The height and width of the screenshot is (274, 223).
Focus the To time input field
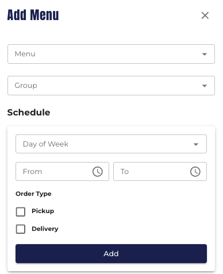pyautogui.click(x=160, y=171)
